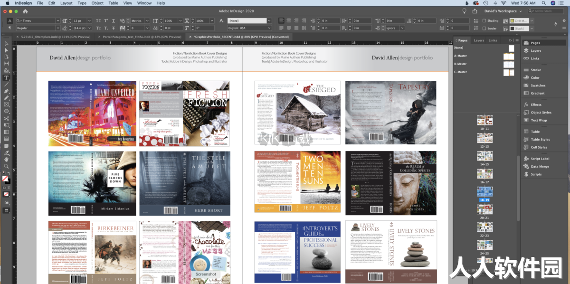This screenshot has width=570, height=284.
Task: Select the A-Master page thumbnail
Action: [509, 56]
